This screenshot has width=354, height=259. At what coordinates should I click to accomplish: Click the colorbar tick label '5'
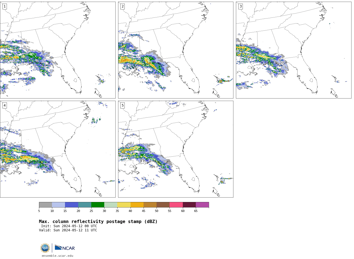pos(39,211)
